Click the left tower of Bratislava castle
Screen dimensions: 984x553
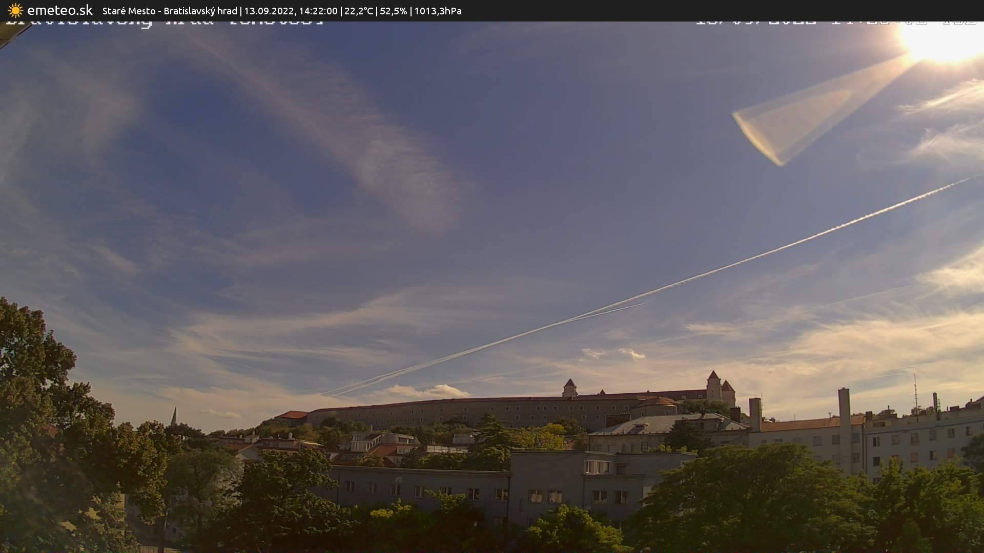click(569, 388)
